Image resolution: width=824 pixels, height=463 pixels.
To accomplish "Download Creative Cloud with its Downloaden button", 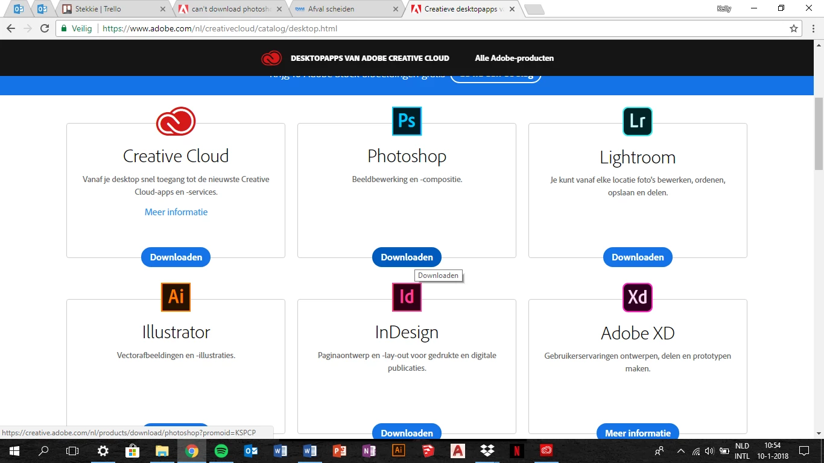I will click(176, 257).
